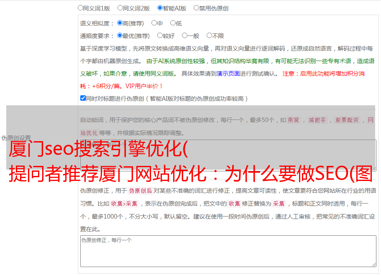Set 语义相似度 to 低

click(173, 23)
